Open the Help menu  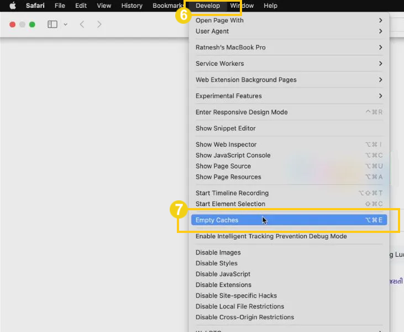270,6
